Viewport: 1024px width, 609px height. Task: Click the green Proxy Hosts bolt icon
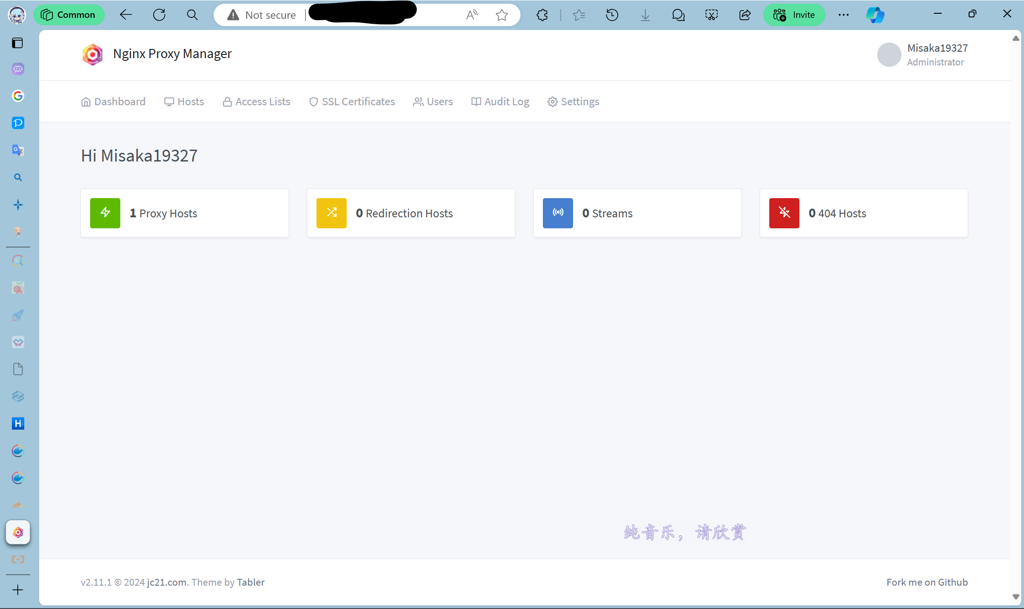click(105, 213)
